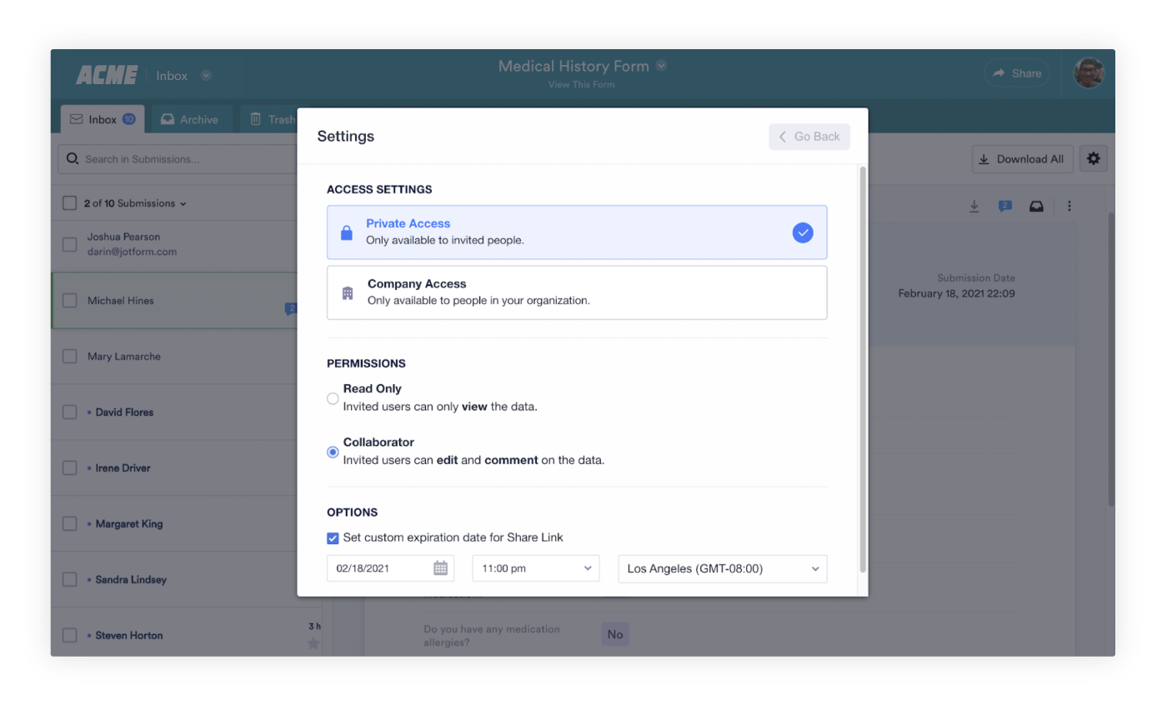The image size is (1167, 705).
Task: Toggle Set custom expiration date checkbox
Action: click(333, 538)
